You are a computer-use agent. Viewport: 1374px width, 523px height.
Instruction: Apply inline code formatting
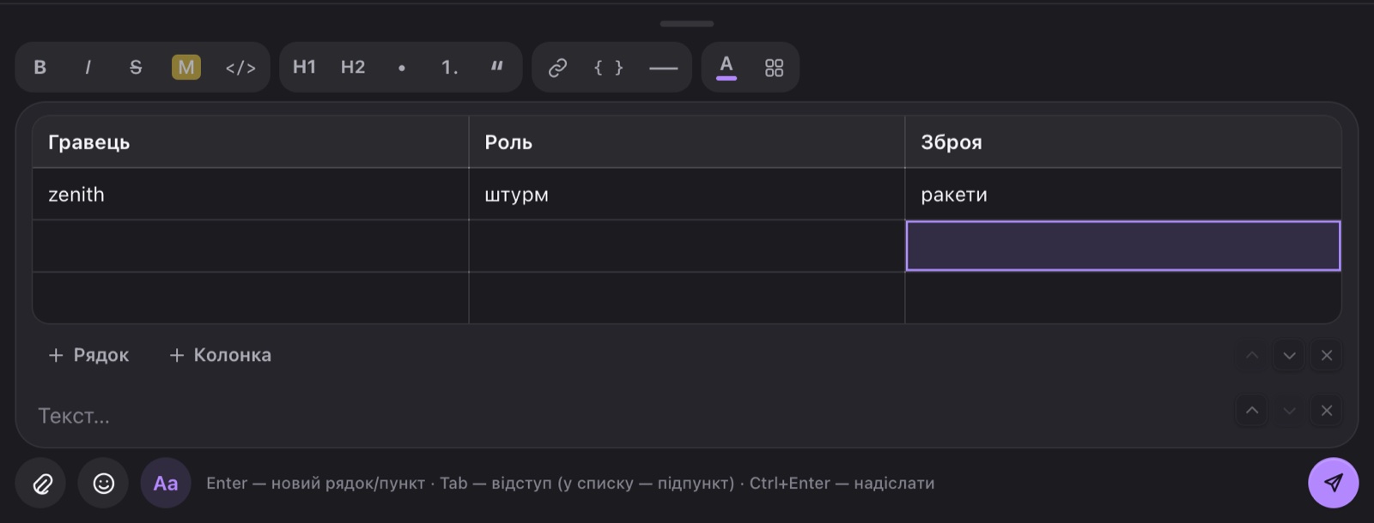(x=240, y=67)
